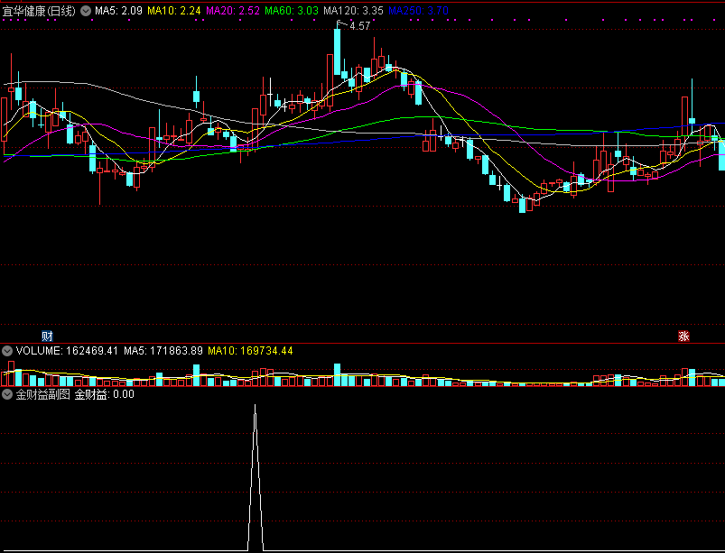Screen dimensions: 725x553
Task: Click the VOLUME: 162469.41 readout
Action: (67, 351)
